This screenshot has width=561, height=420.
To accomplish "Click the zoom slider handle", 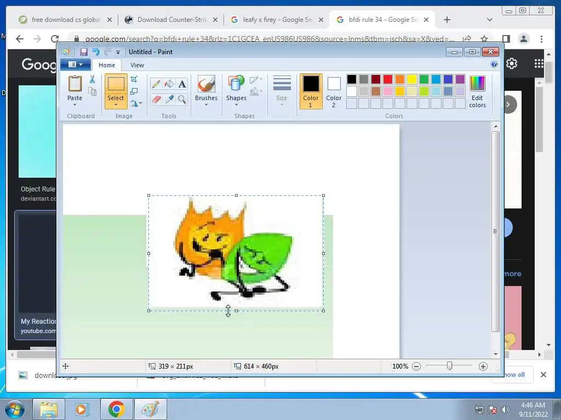I will [x=449, y=366].
